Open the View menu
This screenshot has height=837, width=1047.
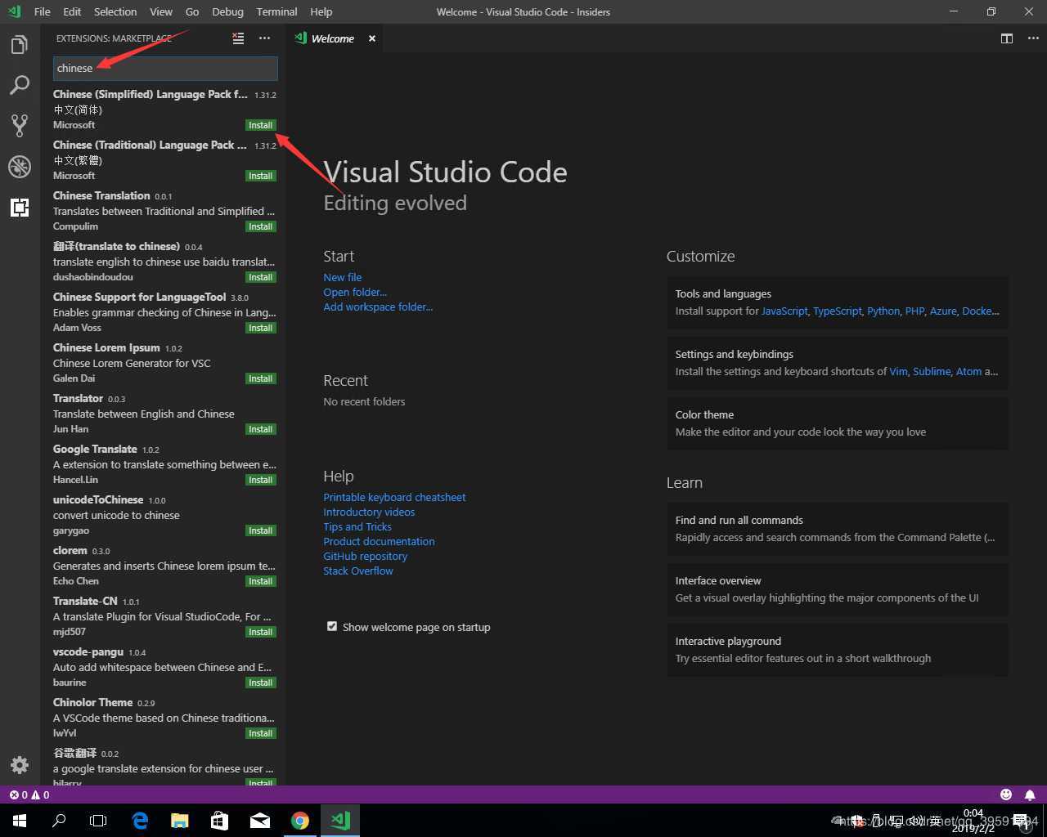click(161, 11)
